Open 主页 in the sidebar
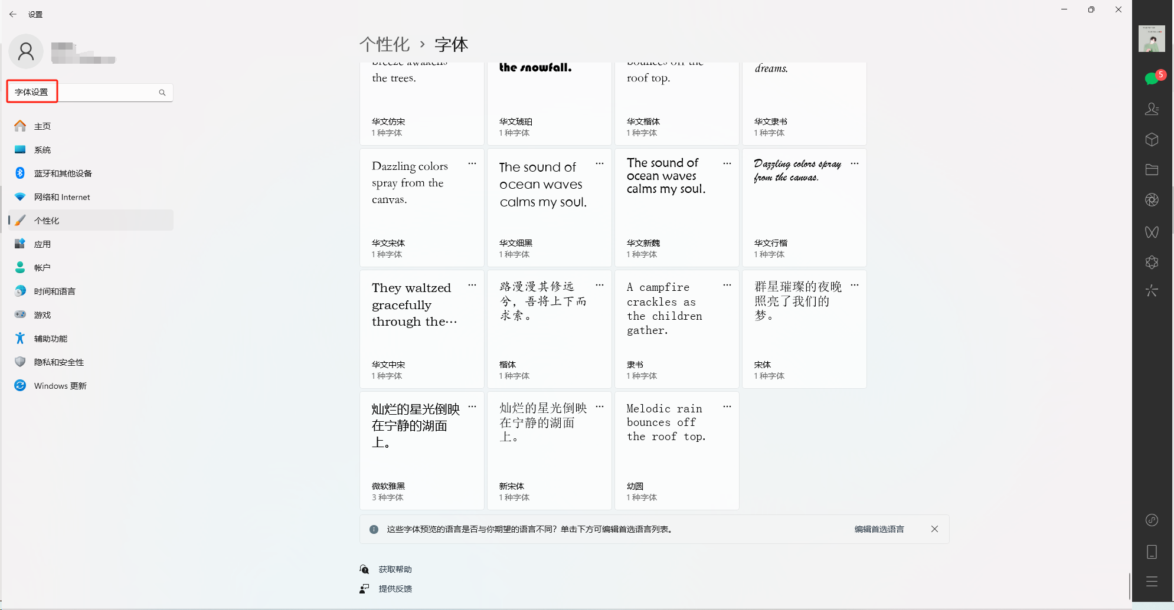This screenshot has height=610, width=1174. 90,126
